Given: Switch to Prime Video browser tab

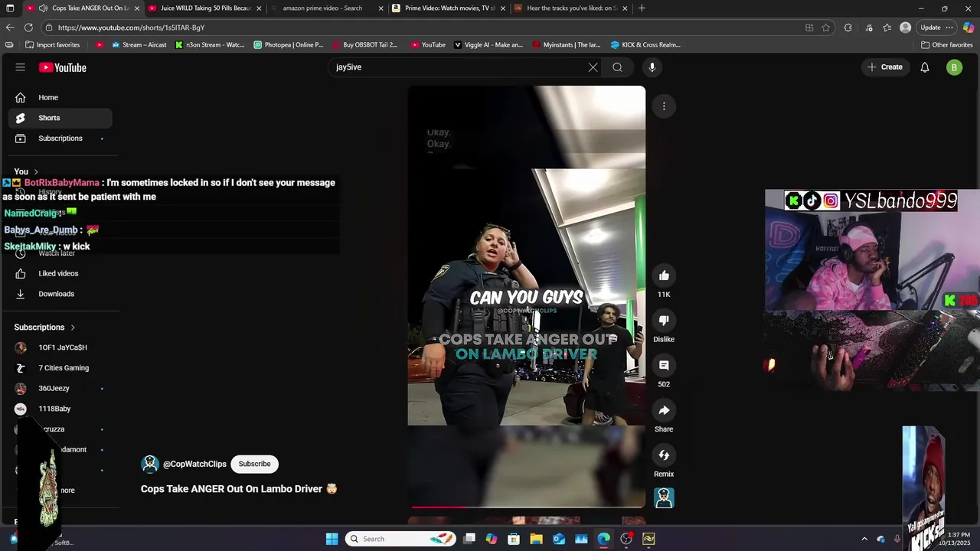Looking at the screenshot, I should point(449,8).
